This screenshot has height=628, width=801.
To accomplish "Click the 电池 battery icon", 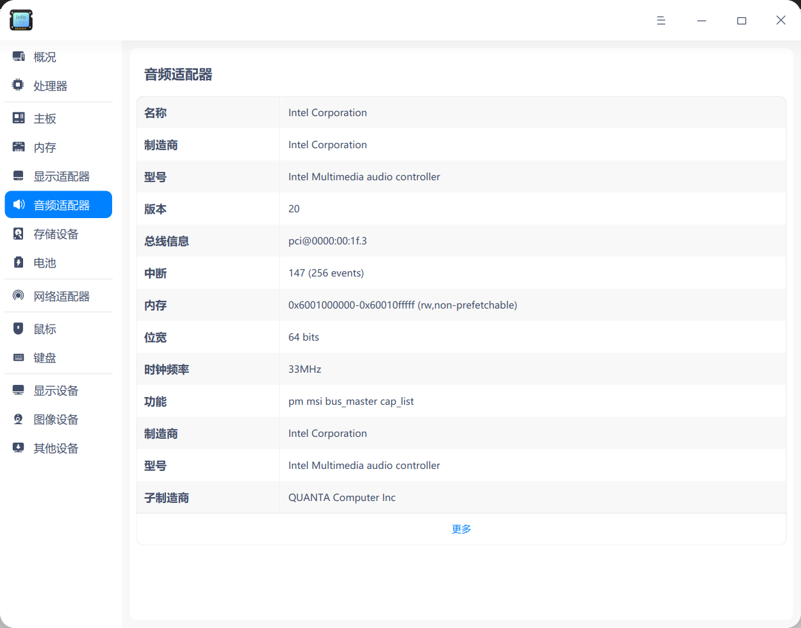I will point(19,262).
